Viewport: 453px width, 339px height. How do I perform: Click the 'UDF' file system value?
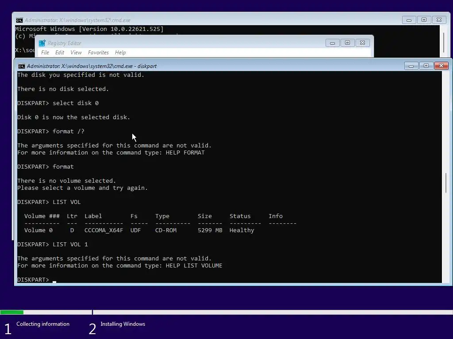tap(135, 230)
